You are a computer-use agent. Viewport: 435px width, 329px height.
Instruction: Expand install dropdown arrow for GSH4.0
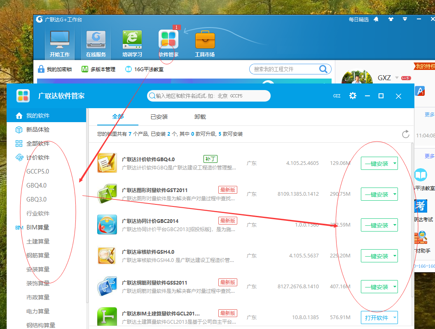point(395,256)
